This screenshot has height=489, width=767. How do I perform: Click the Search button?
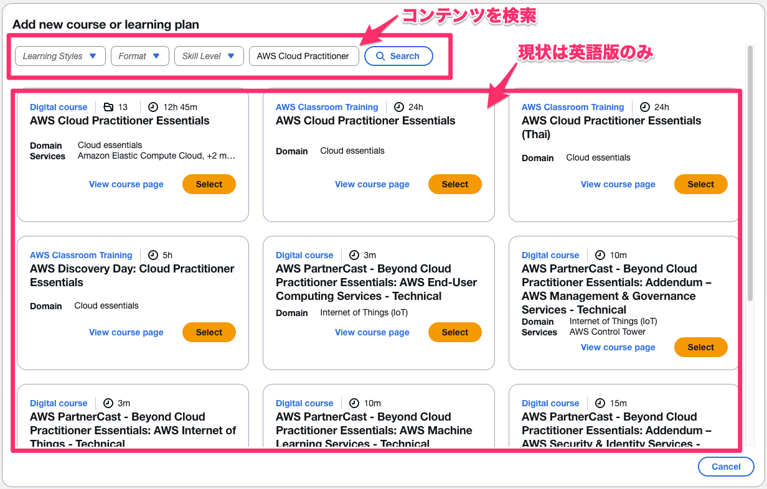(398, 56)
